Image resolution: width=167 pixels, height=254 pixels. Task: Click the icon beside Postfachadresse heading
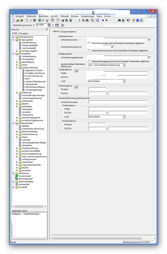point(76,87)
